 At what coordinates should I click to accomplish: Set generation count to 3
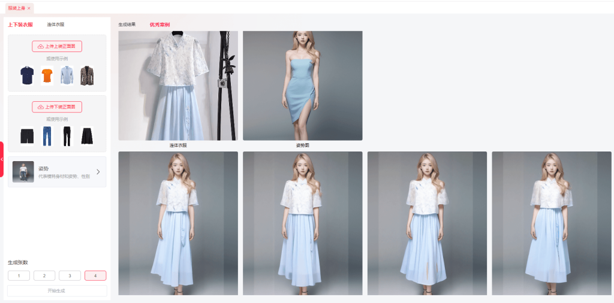point(70,275)
